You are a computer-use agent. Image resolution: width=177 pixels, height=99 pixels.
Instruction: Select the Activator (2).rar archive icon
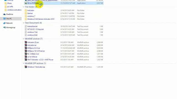(x=26, y=42)
